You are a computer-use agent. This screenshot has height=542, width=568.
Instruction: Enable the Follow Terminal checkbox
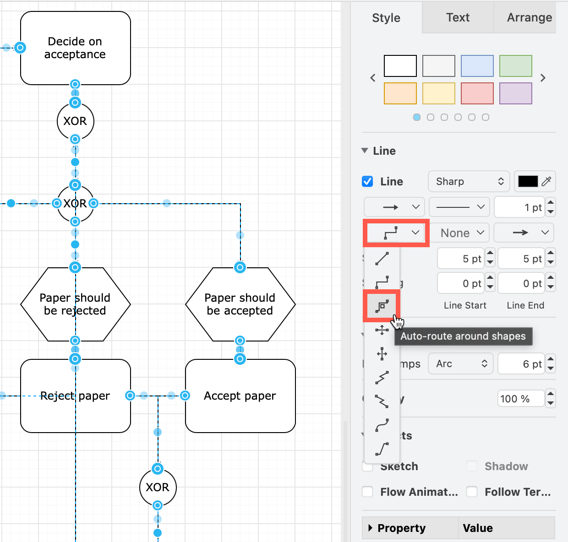[x=472, y=492]
